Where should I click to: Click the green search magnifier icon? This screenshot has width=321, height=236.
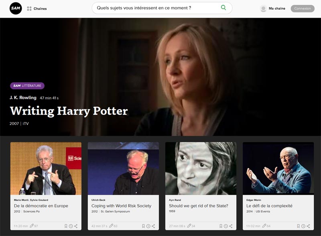(x=223, y=8)
